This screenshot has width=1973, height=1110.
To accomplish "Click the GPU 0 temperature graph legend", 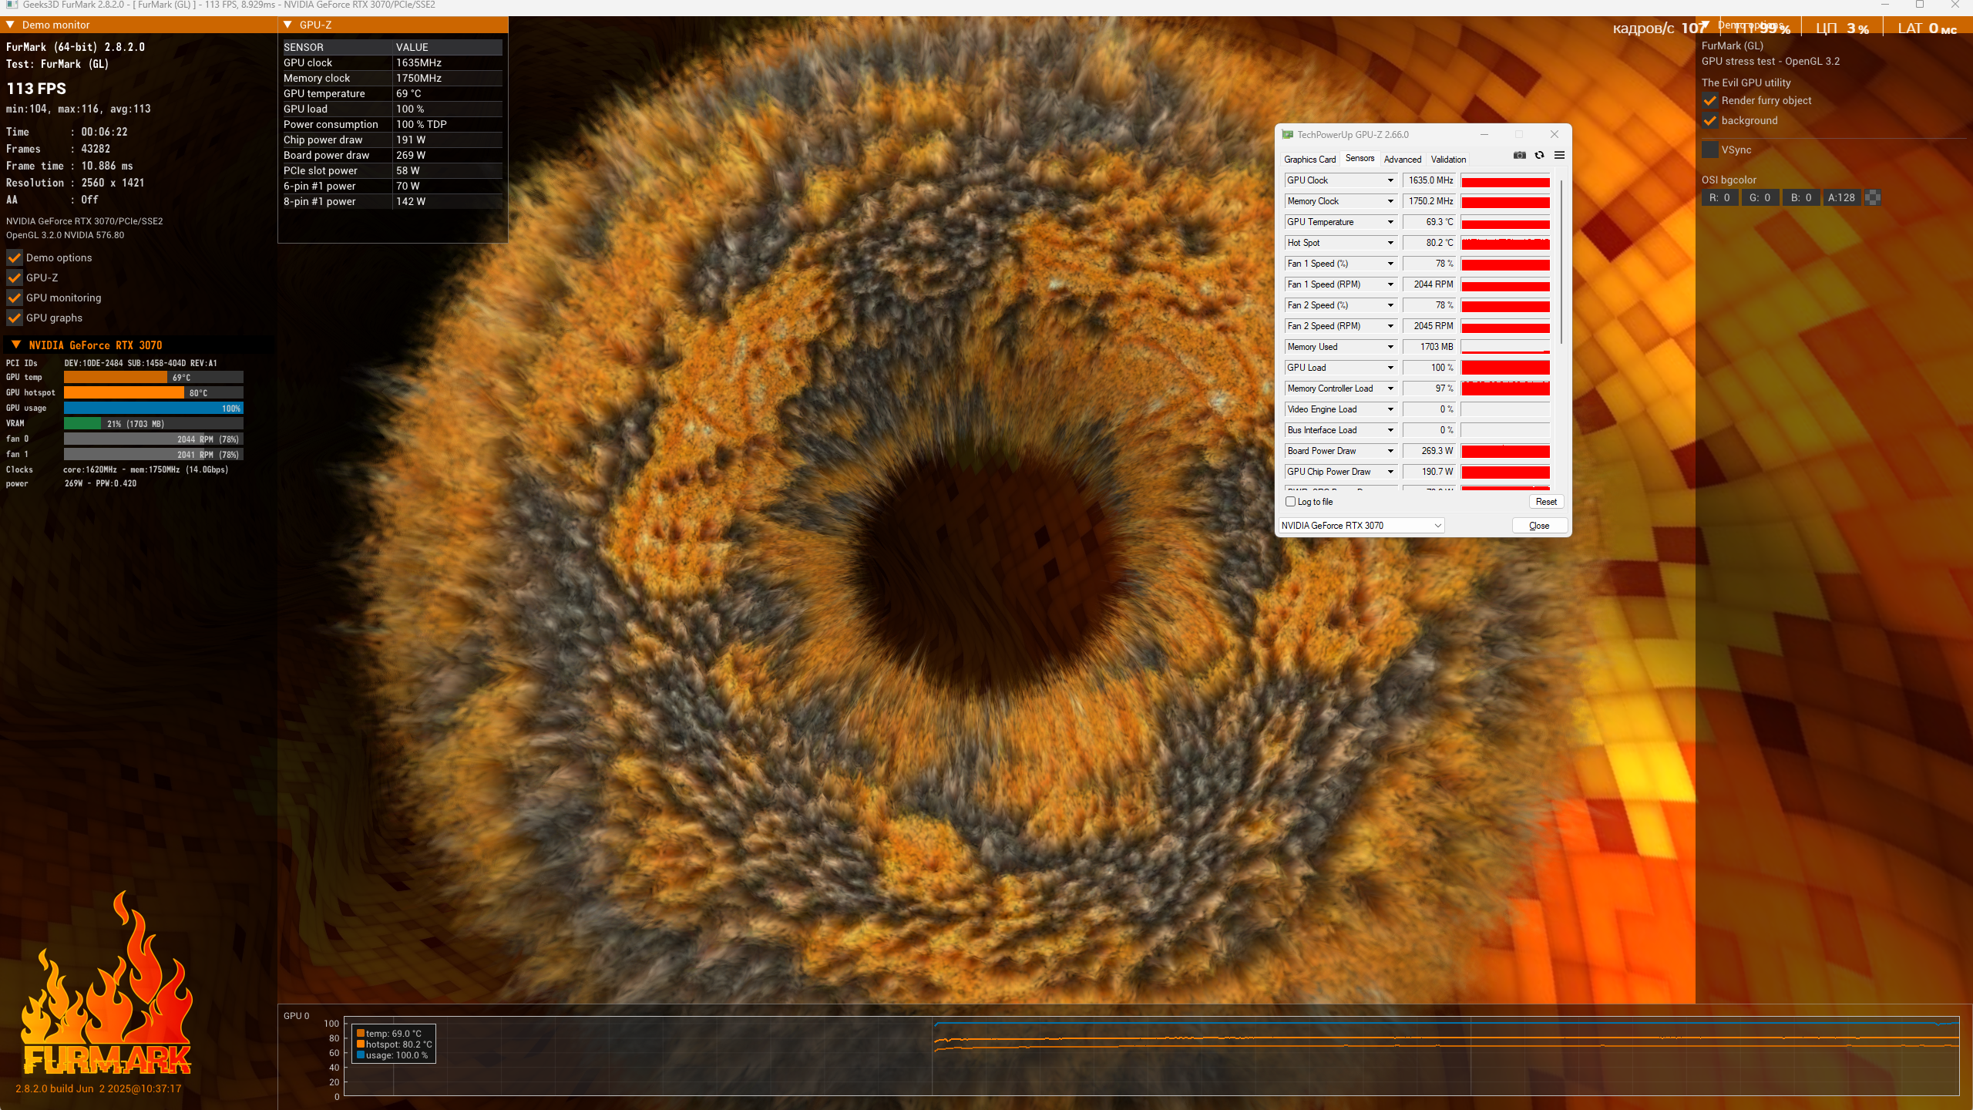I will click(x=394, y=1044).
